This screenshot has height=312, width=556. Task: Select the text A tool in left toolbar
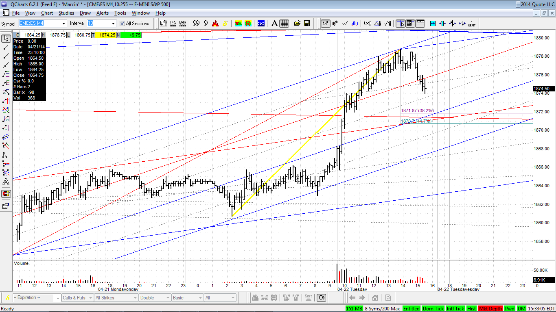[x=6, y=182]
